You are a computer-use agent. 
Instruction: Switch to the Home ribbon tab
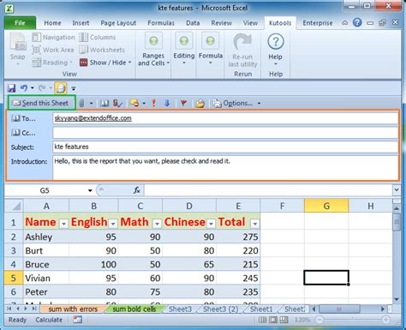(x=52, y=23)
